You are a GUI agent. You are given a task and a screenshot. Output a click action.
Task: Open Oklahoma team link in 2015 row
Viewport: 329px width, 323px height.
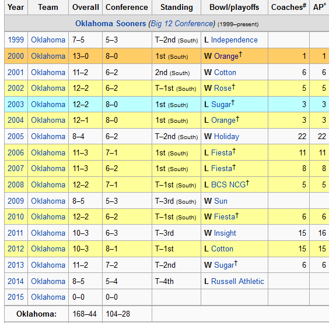(x=48, y=297)
